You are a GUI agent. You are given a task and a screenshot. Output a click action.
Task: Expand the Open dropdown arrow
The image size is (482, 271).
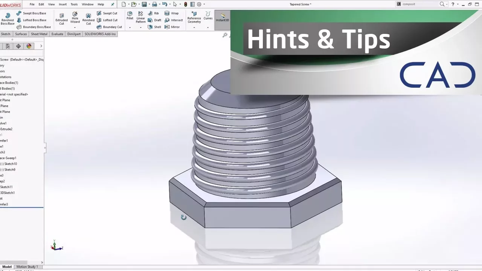(138, 4)
